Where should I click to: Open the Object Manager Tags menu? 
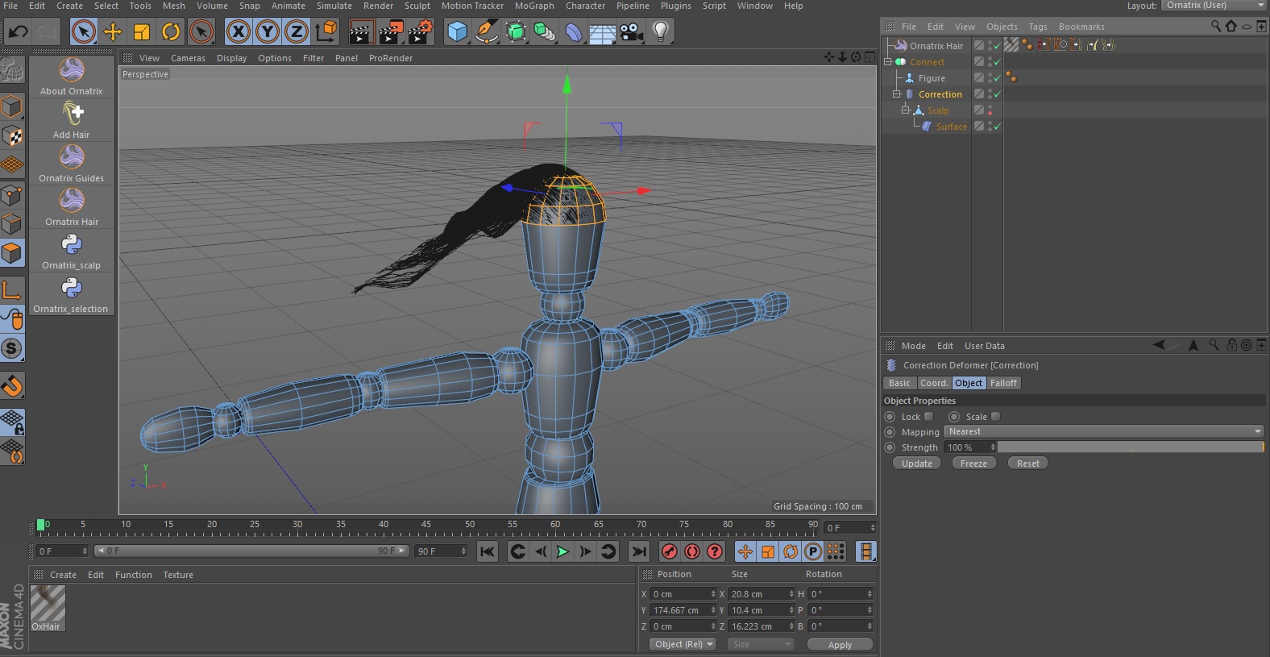[x=1038, y=27]
